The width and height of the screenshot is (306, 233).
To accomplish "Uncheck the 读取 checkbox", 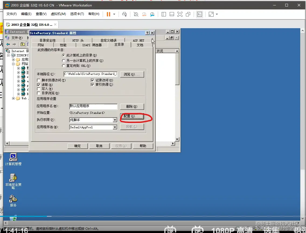I will [x=39, y=85].
